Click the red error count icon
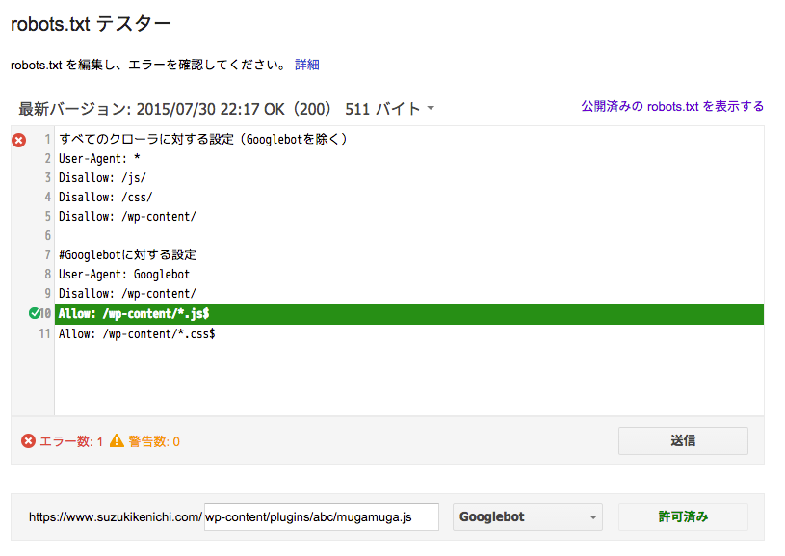 [x=28, y=441]
